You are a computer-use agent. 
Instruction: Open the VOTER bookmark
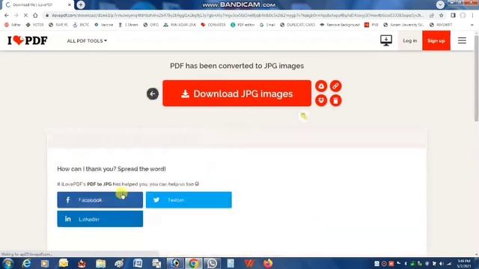(35, 25)
